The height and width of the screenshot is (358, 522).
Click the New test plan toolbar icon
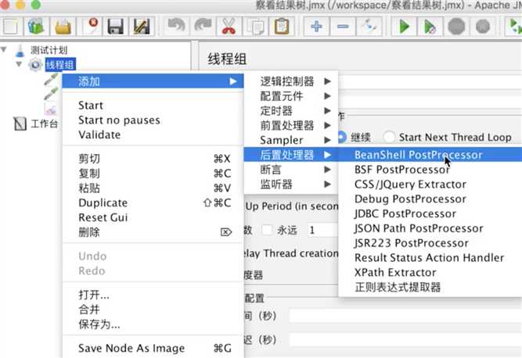pos(10,27)
